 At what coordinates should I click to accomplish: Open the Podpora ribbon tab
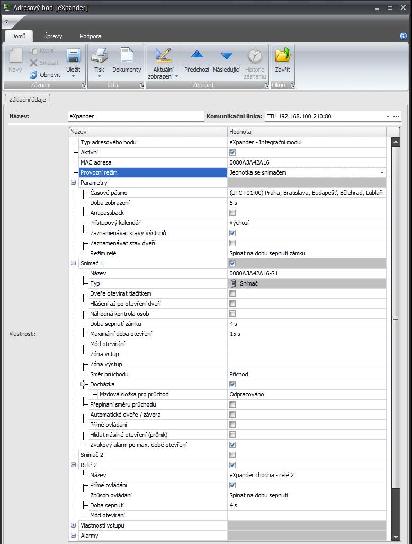pyautogui.click(x=91, y=36)
